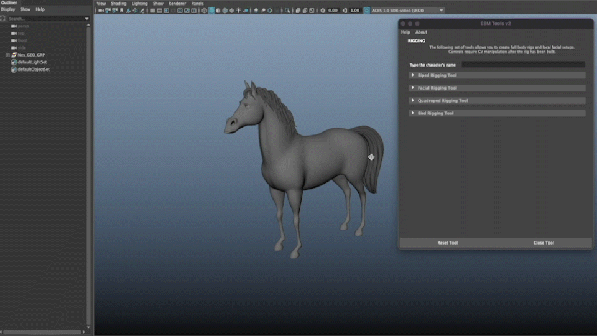Select the Grease Pencil tool icon

(x=142, y=11)
